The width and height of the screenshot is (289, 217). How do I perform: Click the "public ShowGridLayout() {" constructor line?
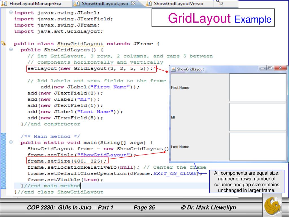[x=62, y=50]
